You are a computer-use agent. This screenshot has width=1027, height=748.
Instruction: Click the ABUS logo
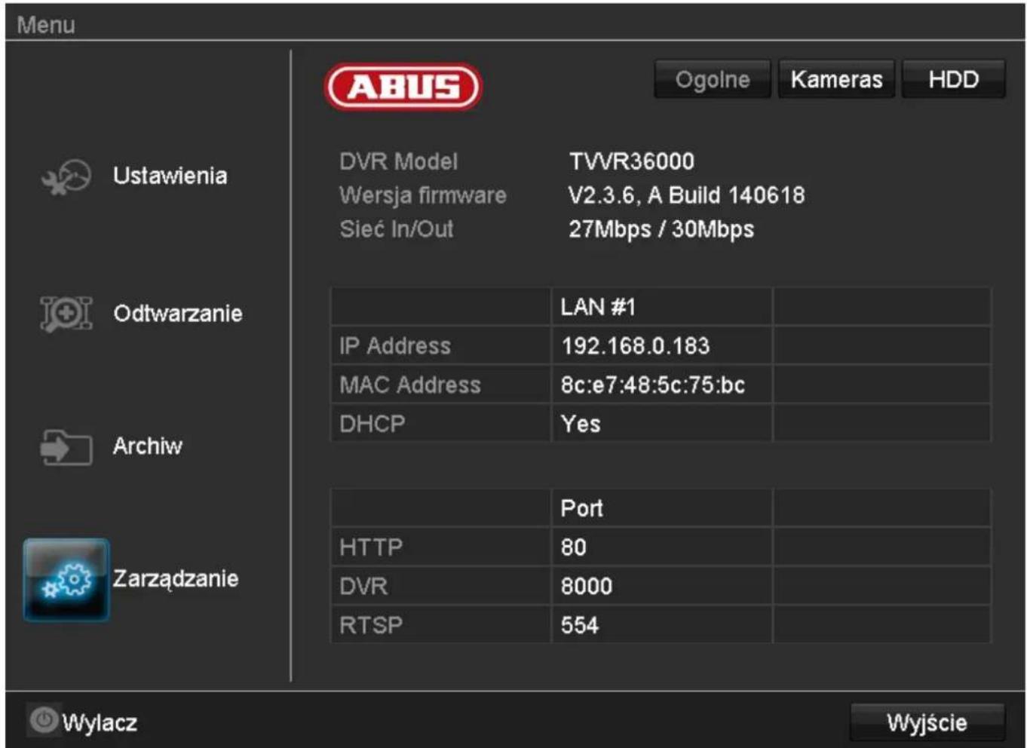point(403,87)
